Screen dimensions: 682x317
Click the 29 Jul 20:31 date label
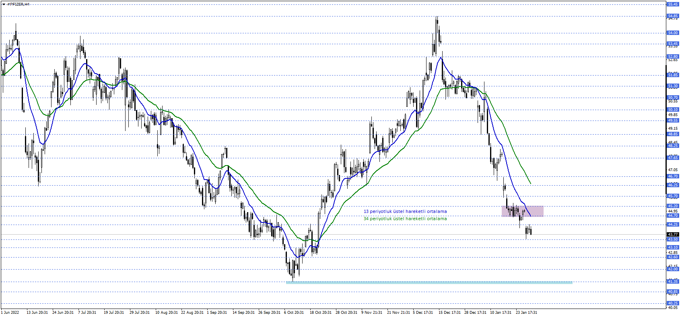tap(140, 313)
